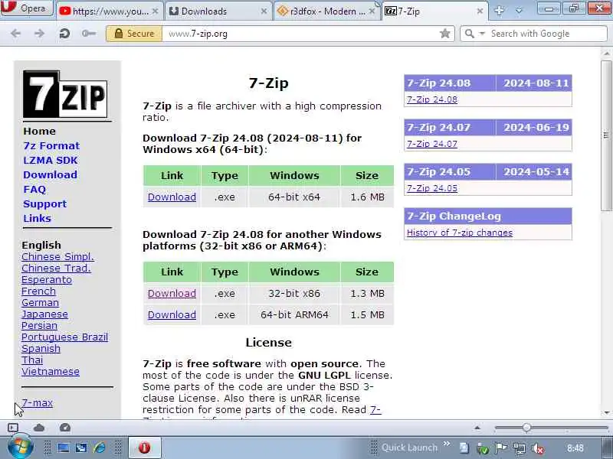Select the Opera taskbar button
Screen dimensions: 613x459
tap(145, 448)
